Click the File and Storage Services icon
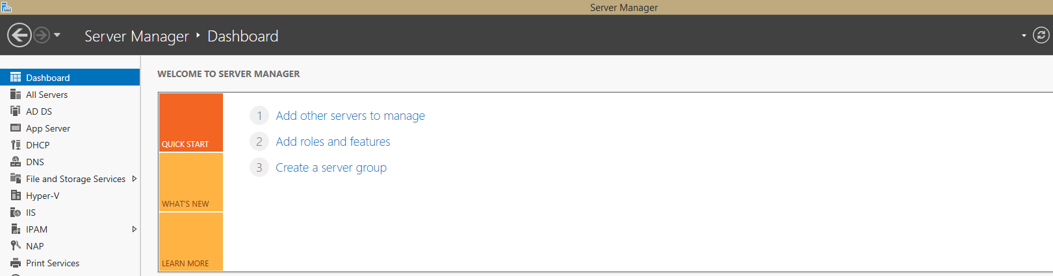 [x=16, y=178]
